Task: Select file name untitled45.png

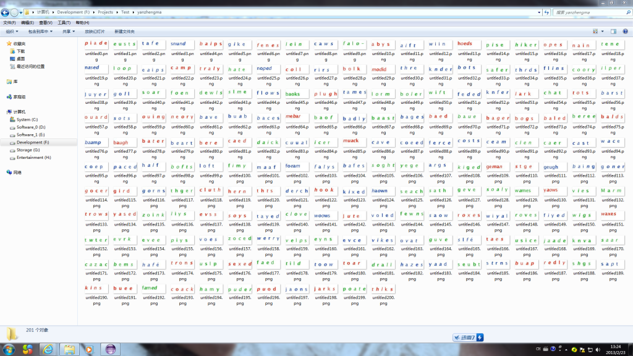Action: (x=297, y=105)
